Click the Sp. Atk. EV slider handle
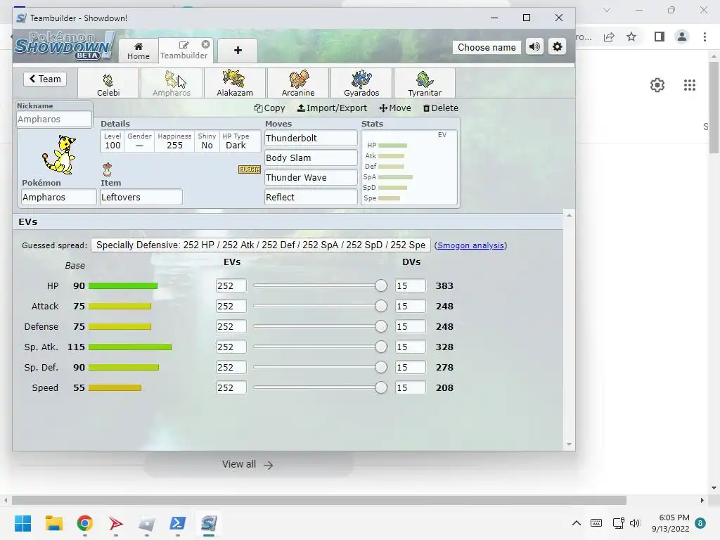The height and width of the screenshot is (540, 720). 380,347
